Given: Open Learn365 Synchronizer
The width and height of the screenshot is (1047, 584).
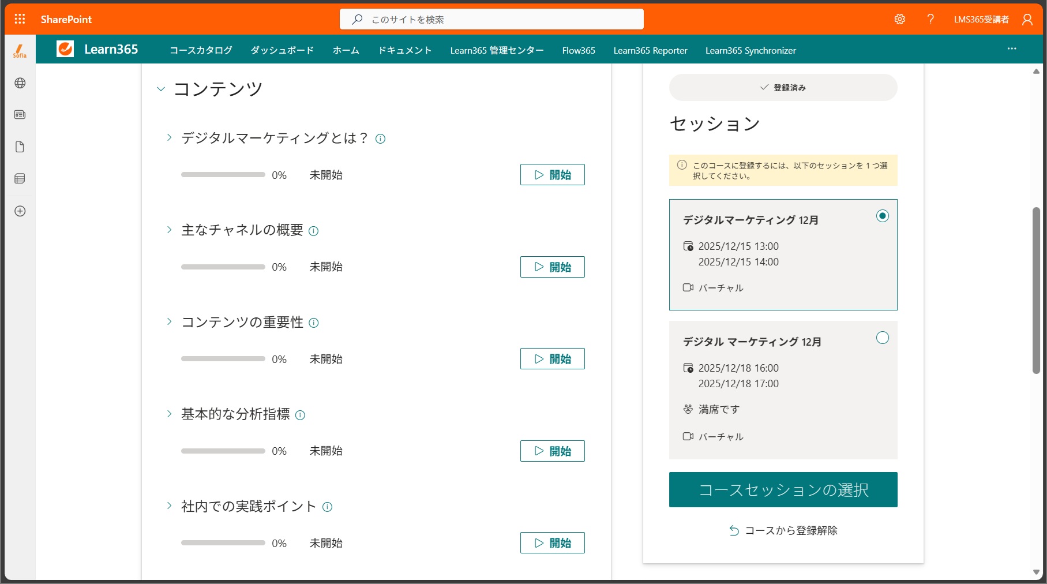Looking at the screenshot, I should (x=750, y=50).
